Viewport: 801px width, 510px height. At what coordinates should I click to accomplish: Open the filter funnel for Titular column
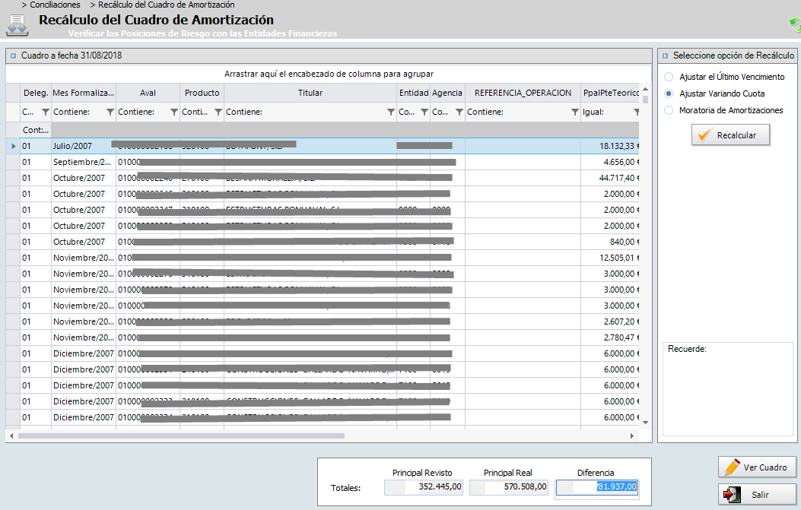click(x=391, y=112)
